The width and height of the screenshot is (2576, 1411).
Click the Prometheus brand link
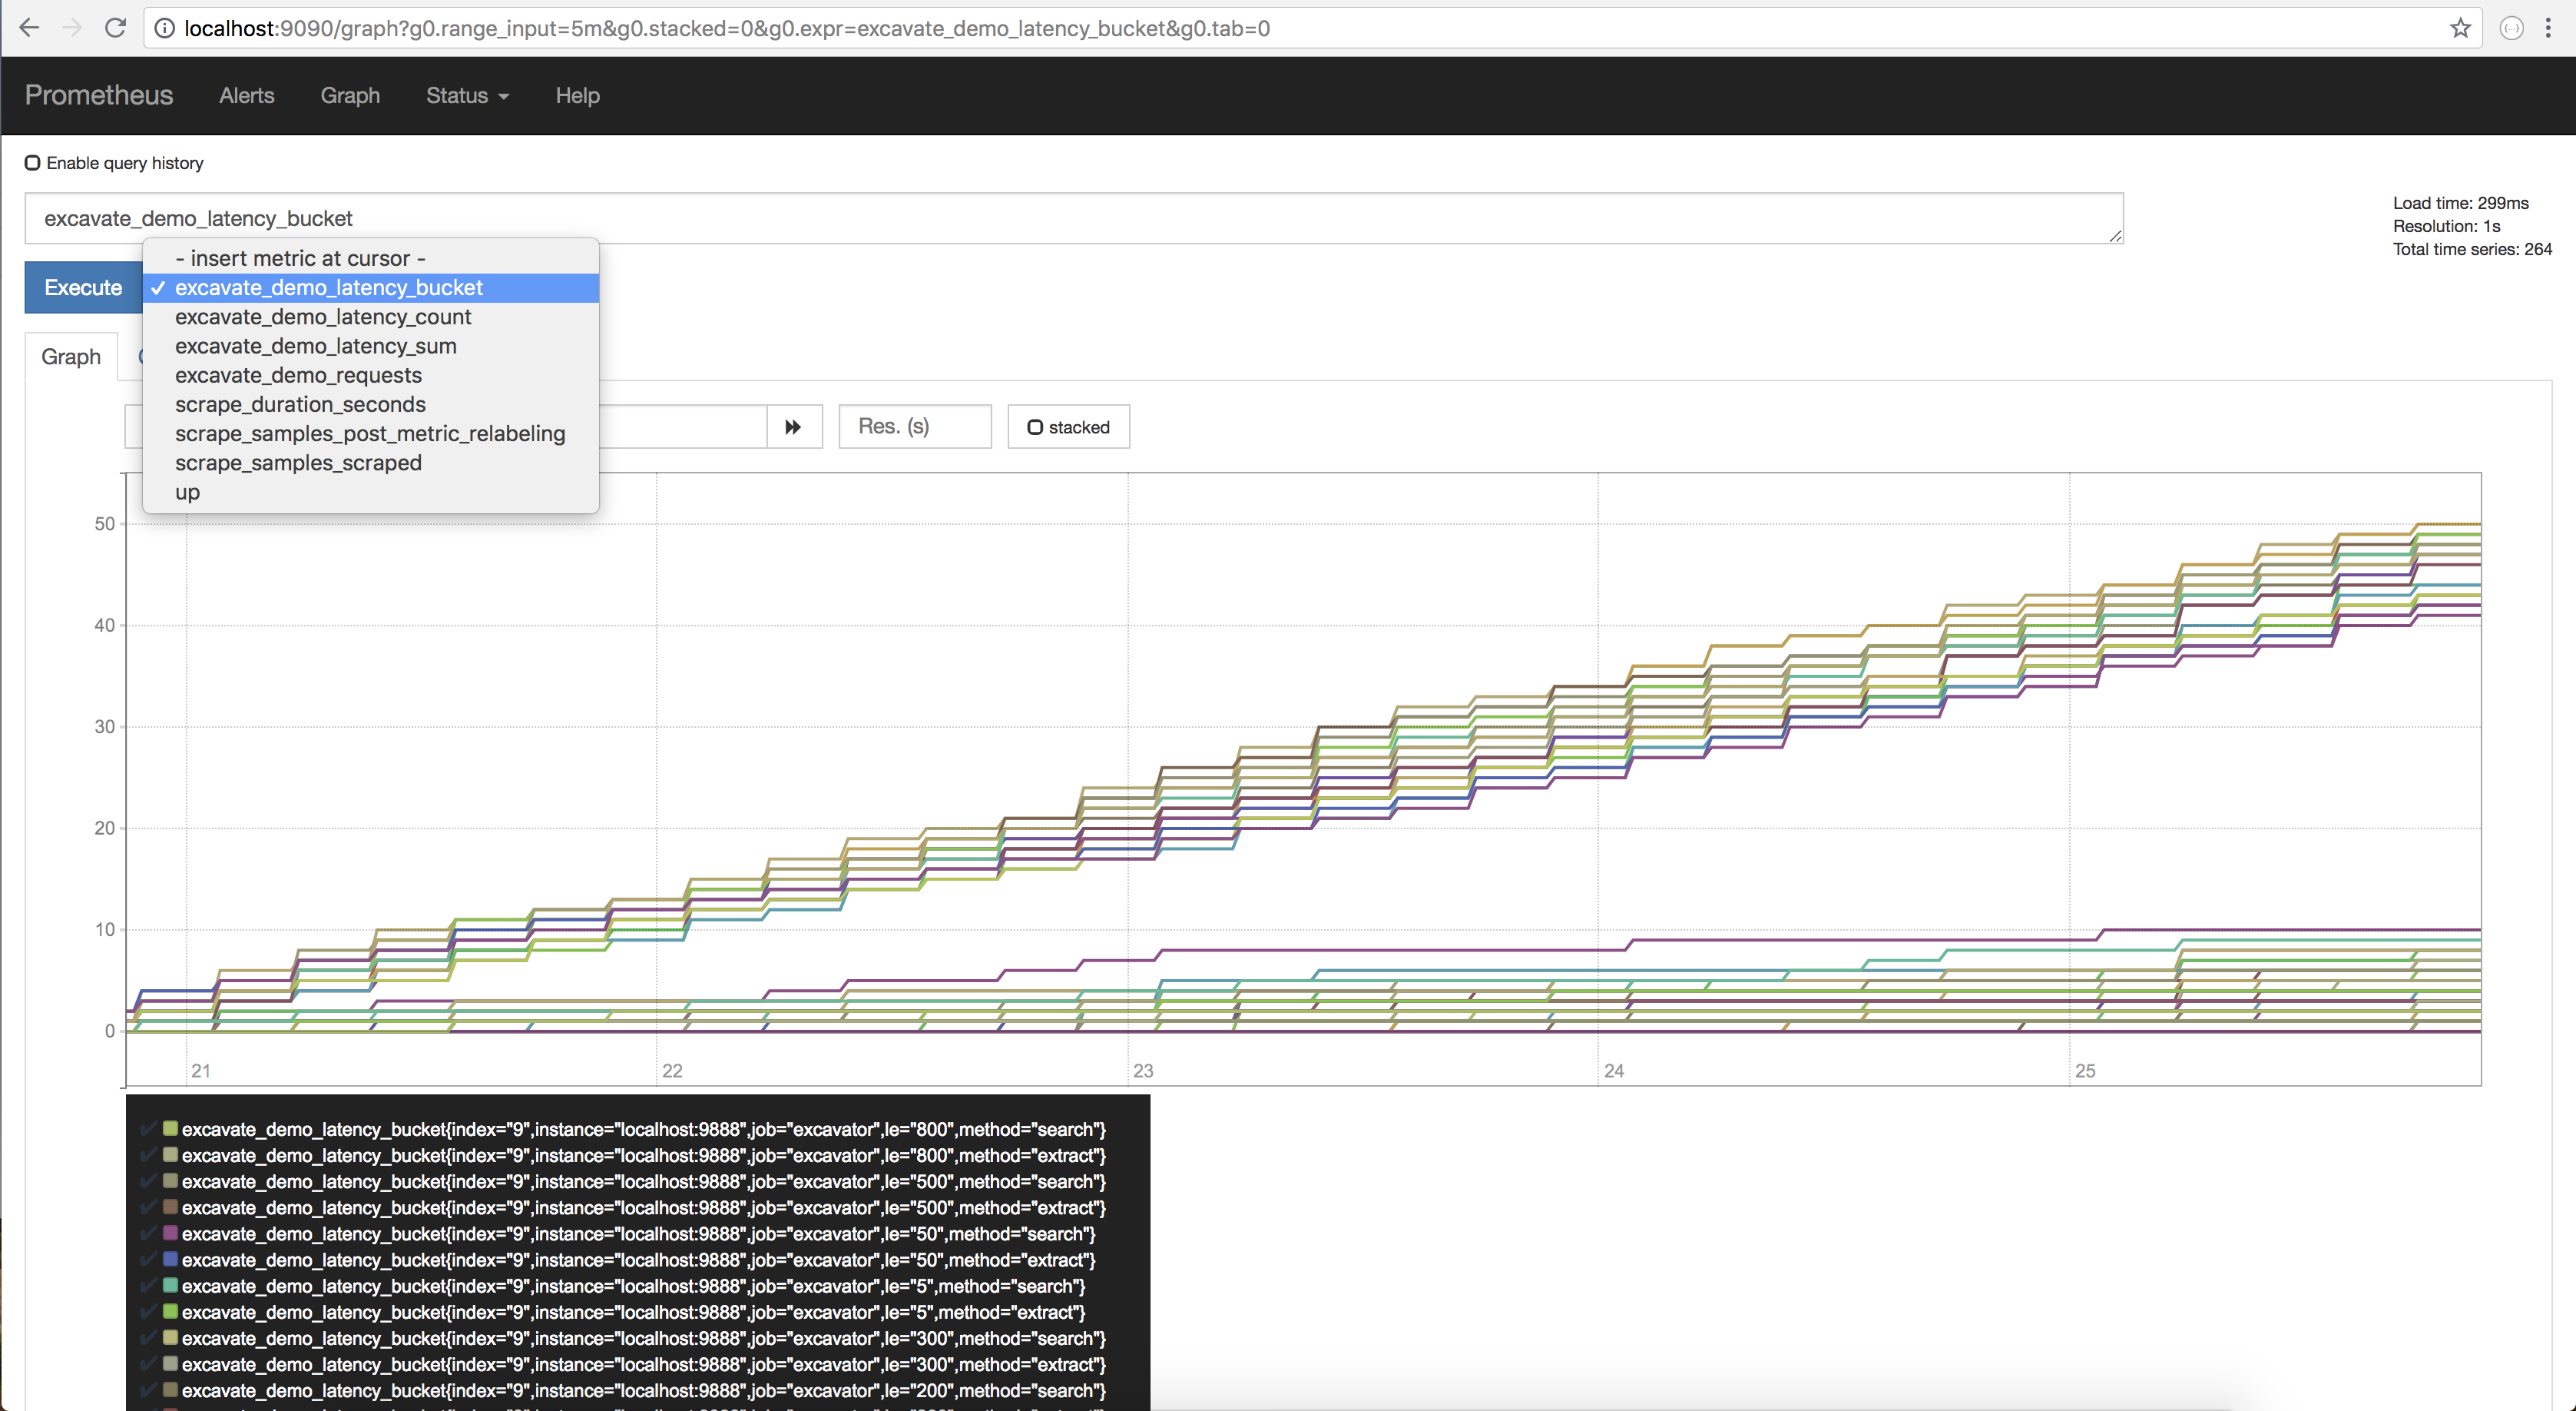pyautogui.click(x=99, y=95)
